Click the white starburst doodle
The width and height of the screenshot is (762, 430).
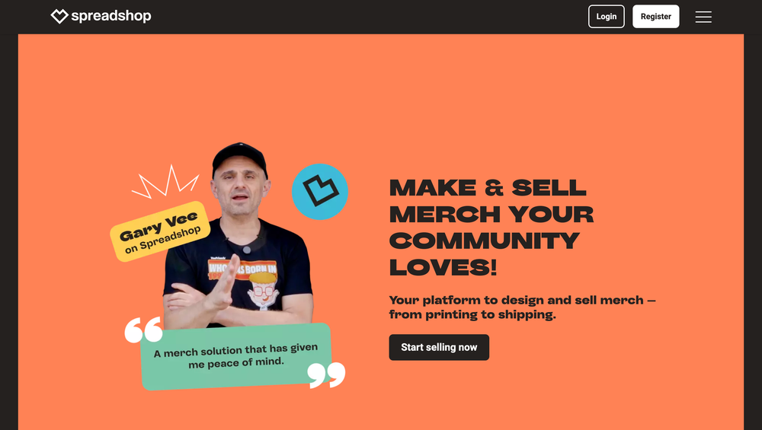(x=165, y=182)
